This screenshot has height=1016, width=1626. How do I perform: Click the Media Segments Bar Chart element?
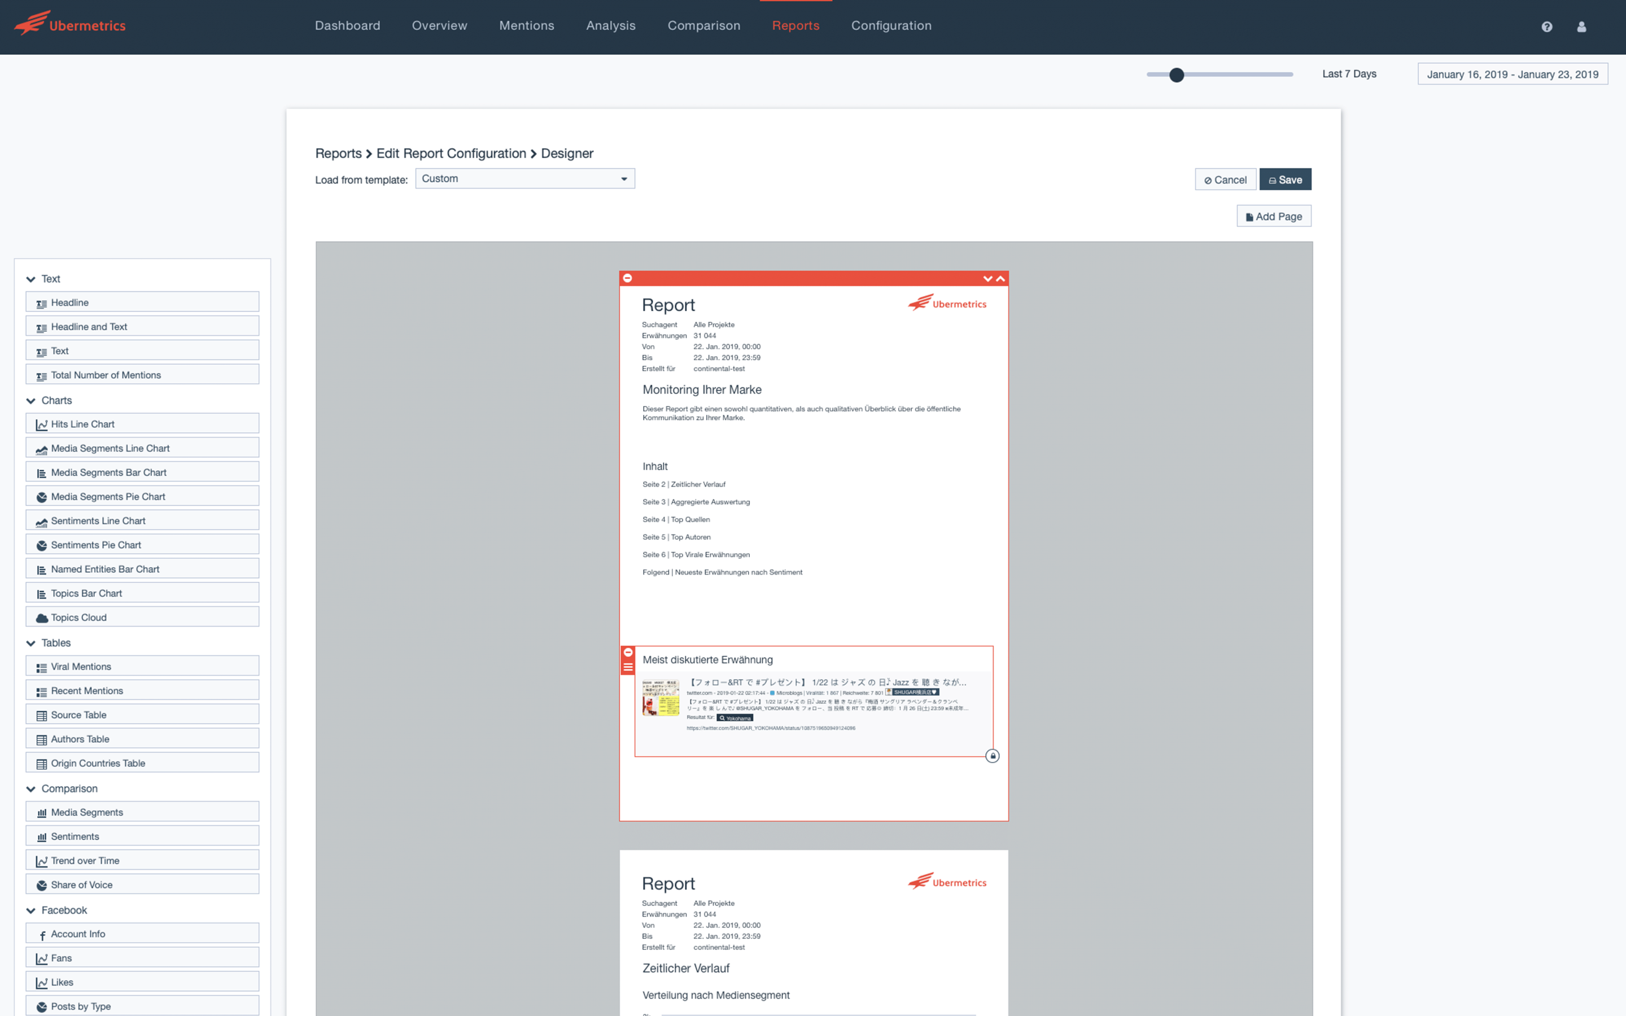(142, 472)
